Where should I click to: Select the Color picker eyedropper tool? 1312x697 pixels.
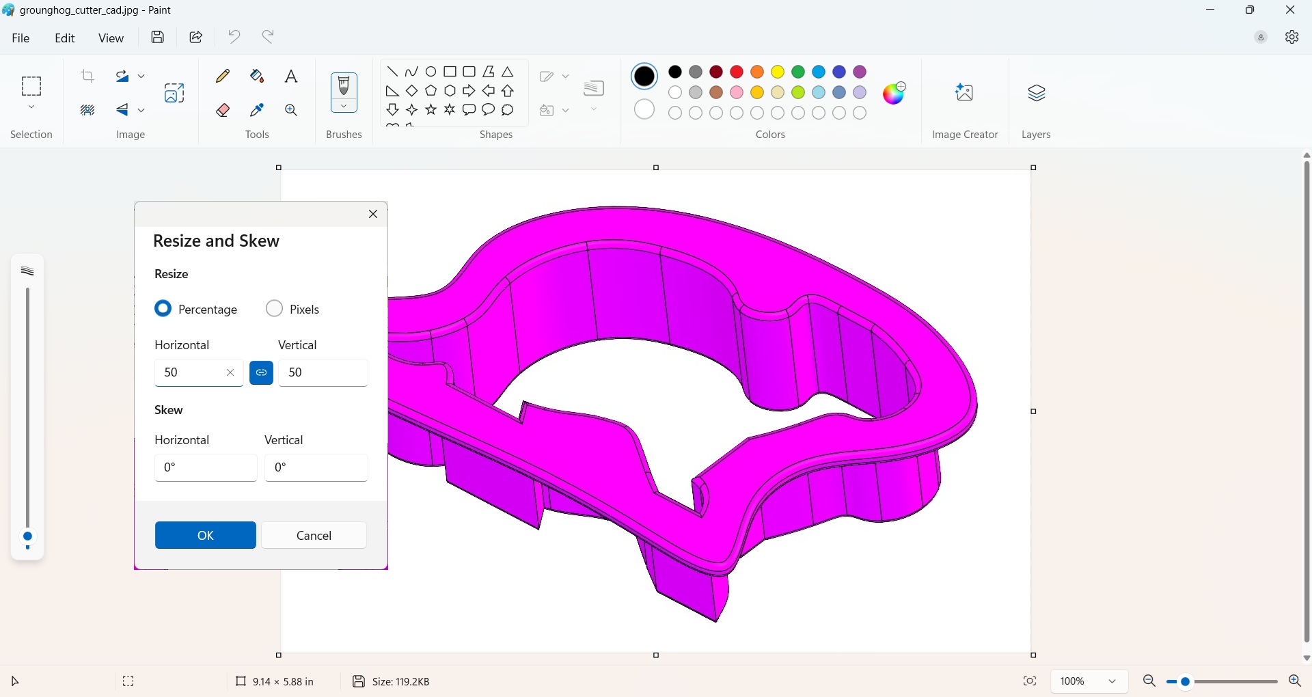pyautogui.click(x=258, y=110)
